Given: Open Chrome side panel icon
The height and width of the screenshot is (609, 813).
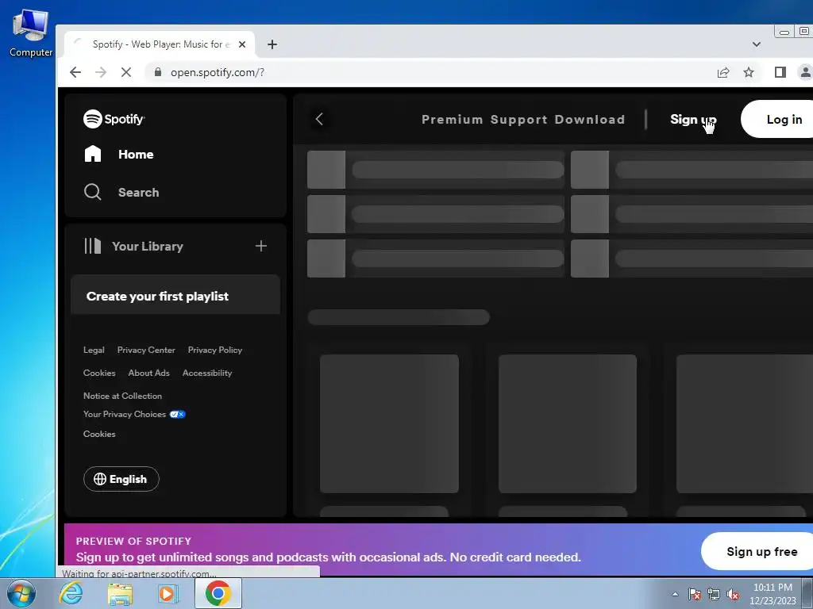Looking at the screenshot, I should (780, 72).
